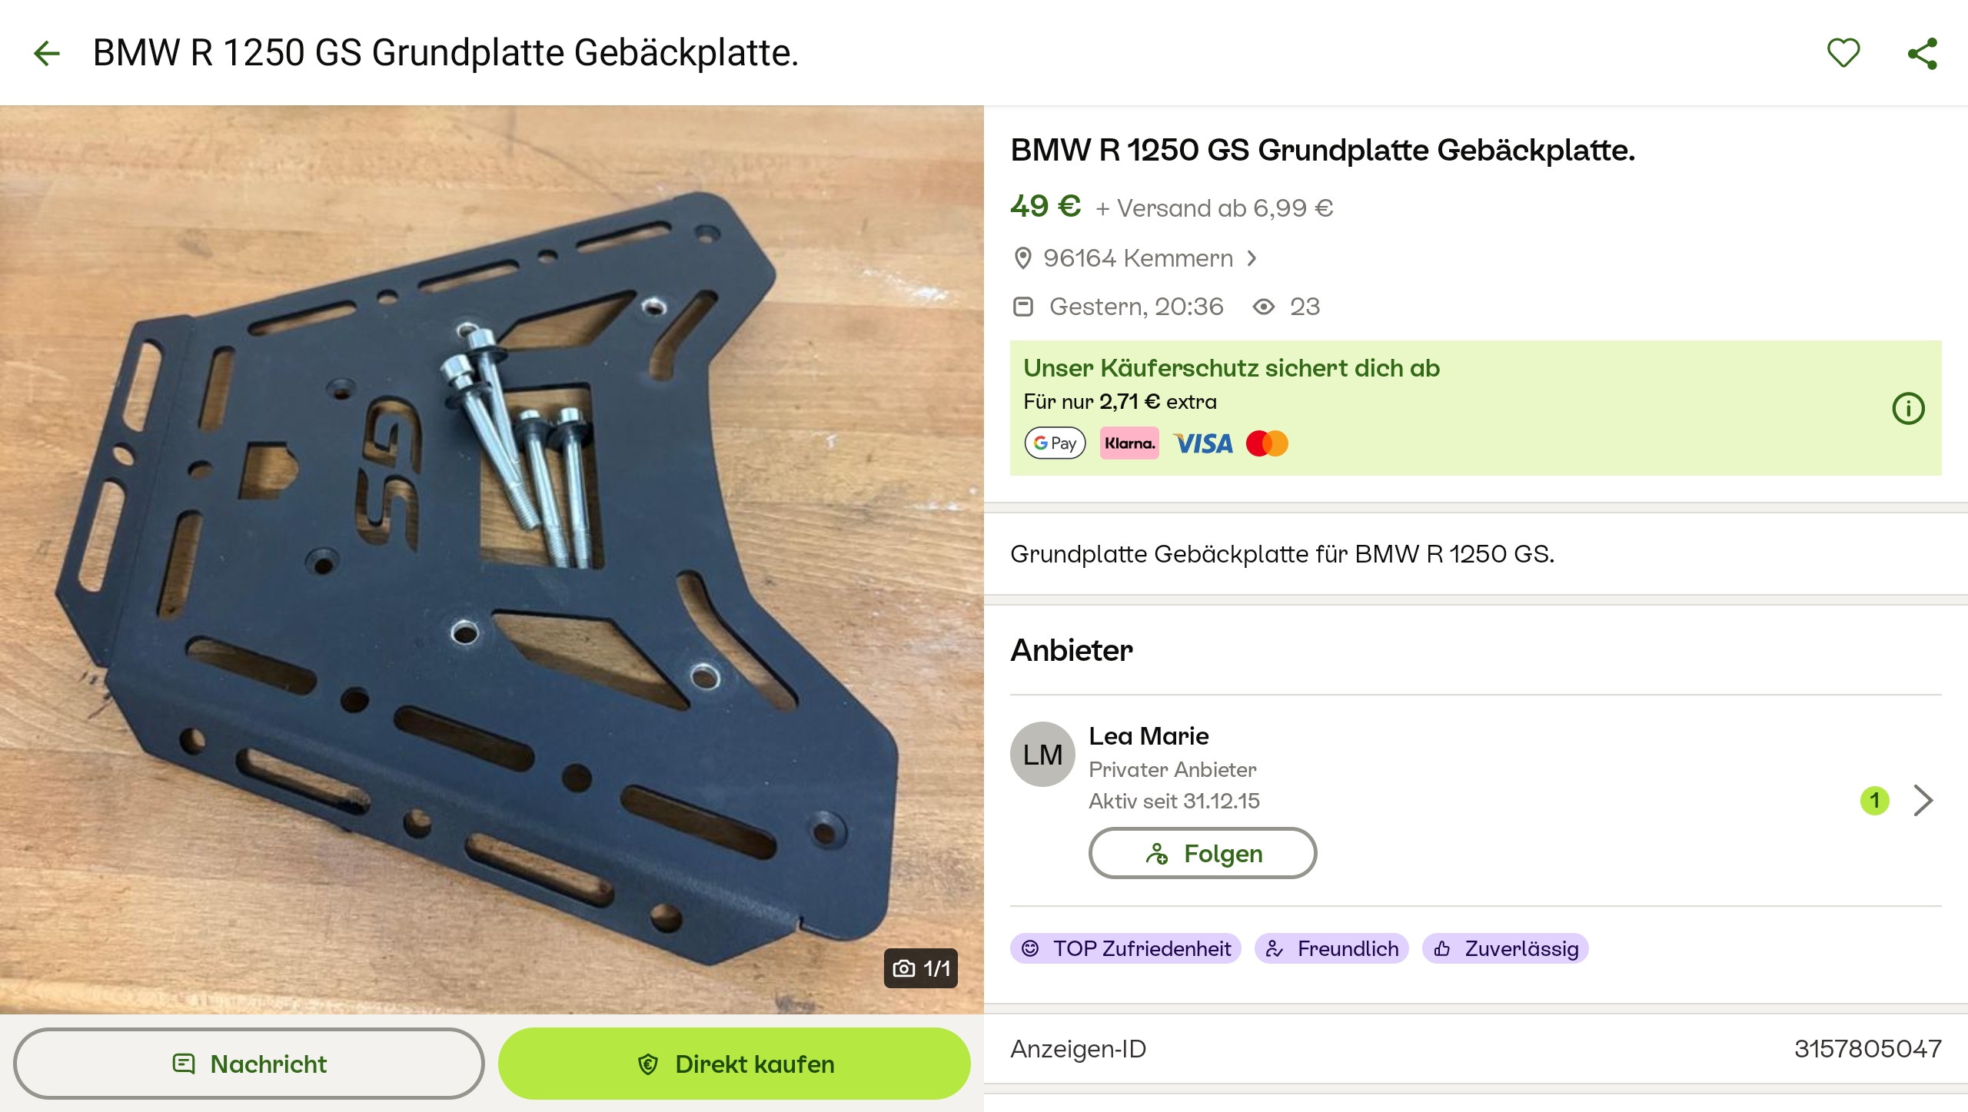1968x1112 pixels.
Task: Tap the Google Pay payment logo
Action: [1055, 443]
